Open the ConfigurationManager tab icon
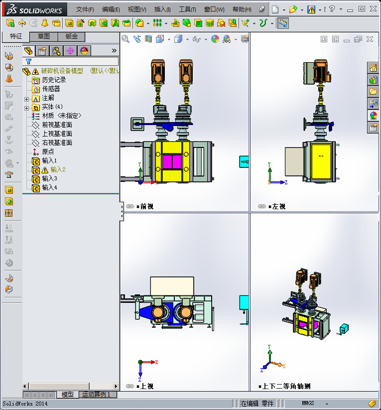381x410 pixels. click(x=56, y=51)
